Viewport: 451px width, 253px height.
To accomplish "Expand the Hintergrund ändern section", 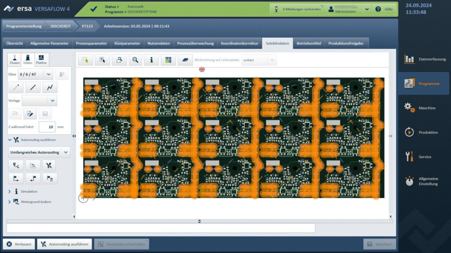I will 10,202.
